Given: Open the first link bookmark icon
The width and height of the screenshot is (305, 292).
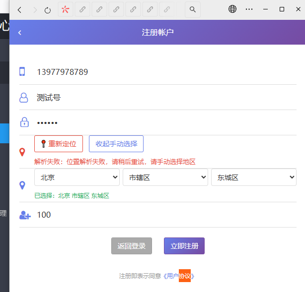Looking at the screenshot, I should point(82,9).
